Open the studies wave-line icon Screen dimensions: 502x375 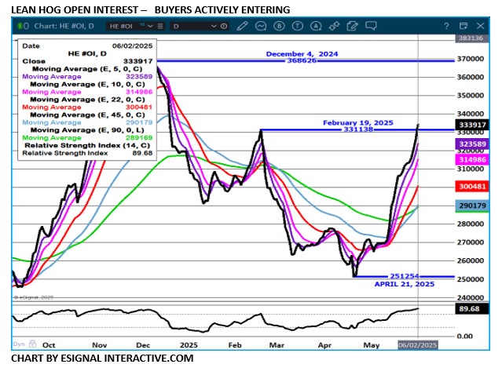pos(262,26)
